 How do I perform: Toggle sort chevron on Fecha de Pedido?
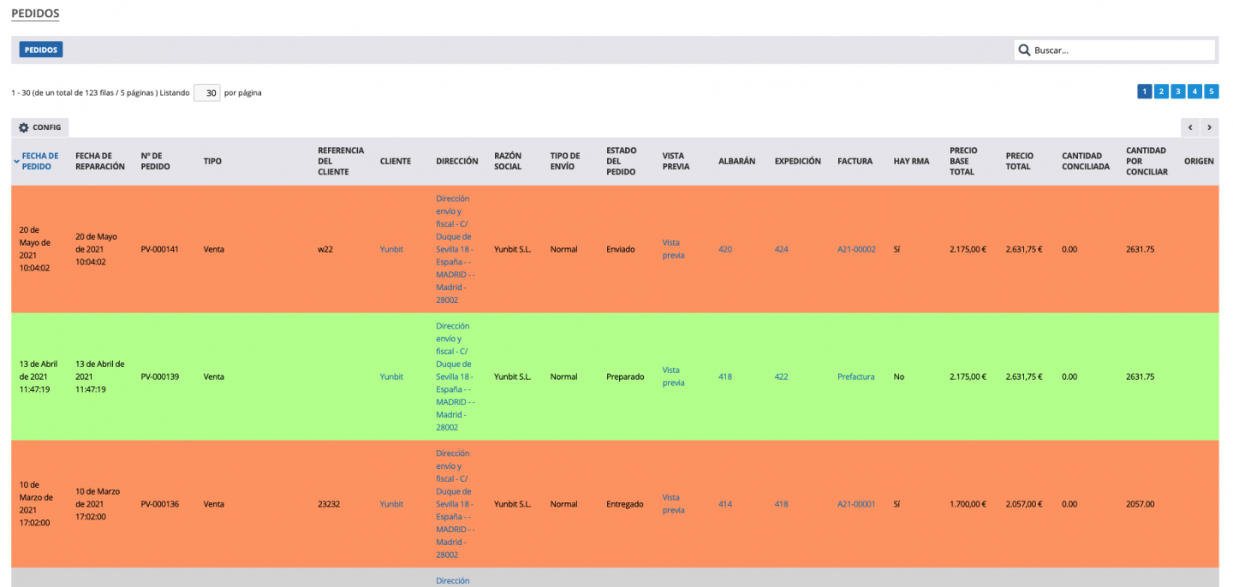16,161
